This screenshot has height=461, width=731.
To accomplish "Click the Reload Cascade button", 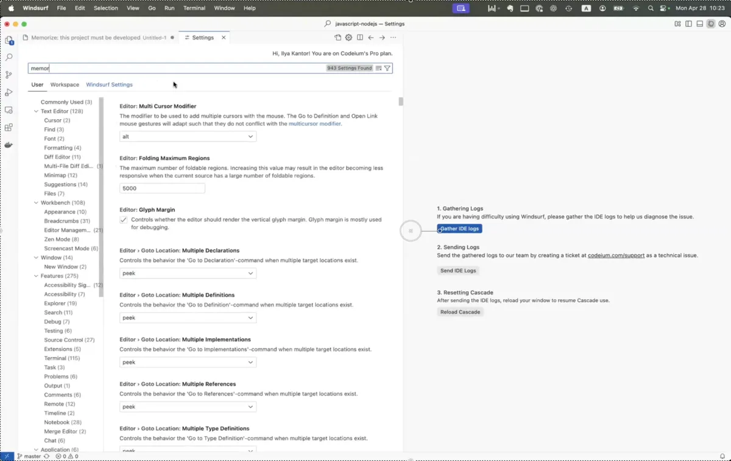I will click(x=461, y=312).
